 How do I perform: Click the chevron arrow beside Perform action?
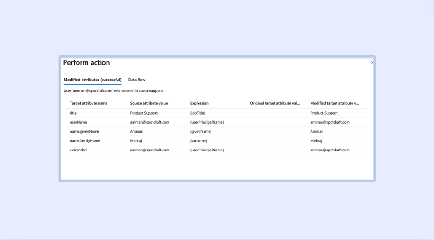click(371, 63)
